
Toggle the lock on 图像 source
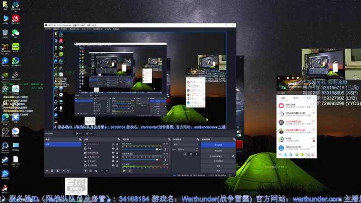(x=117, y=148)
